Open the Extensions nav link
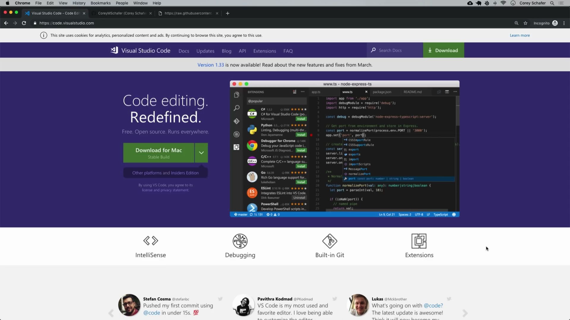The height and width of the screenshot is (320, 570). click(x=265, y=51)
